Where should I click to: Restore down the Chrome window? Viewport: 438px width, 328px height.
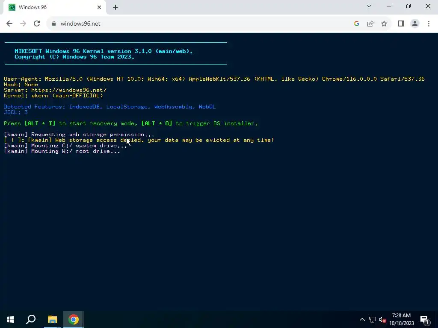pyautogui.click(x=408, y=6)
